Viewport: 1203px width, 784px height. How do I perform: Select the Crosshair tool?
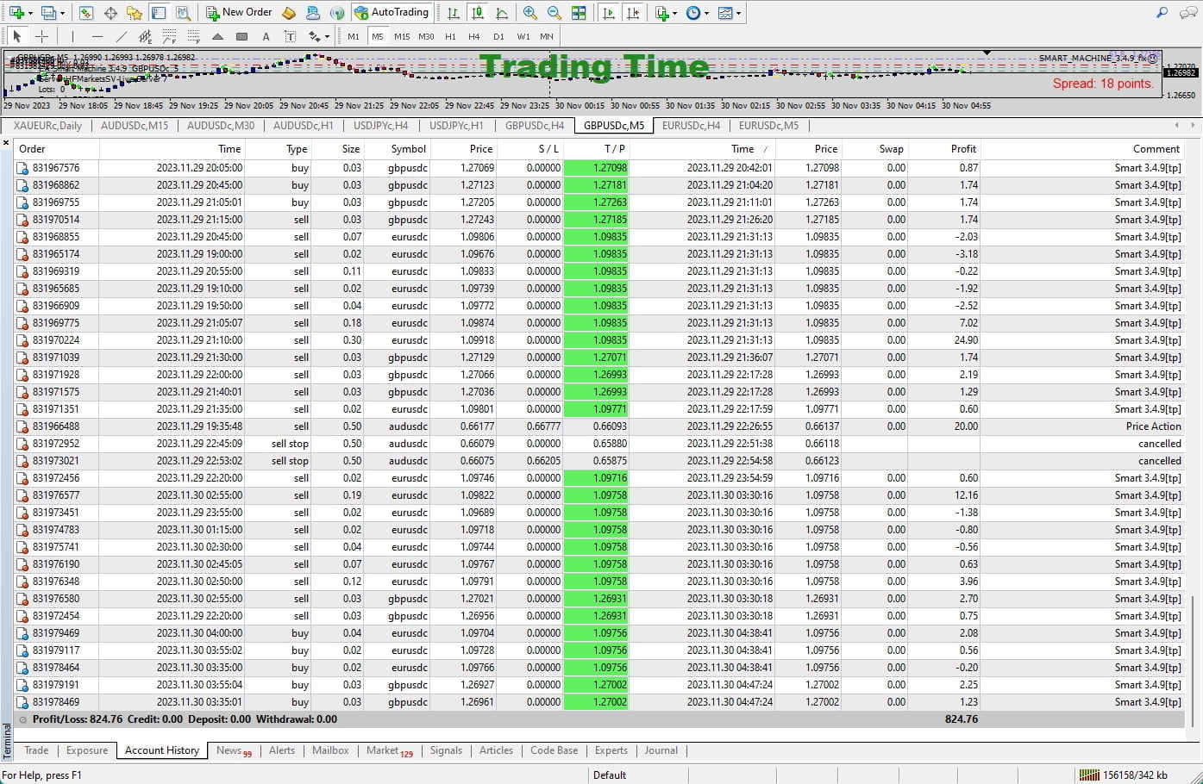click(x=41, y=36)
